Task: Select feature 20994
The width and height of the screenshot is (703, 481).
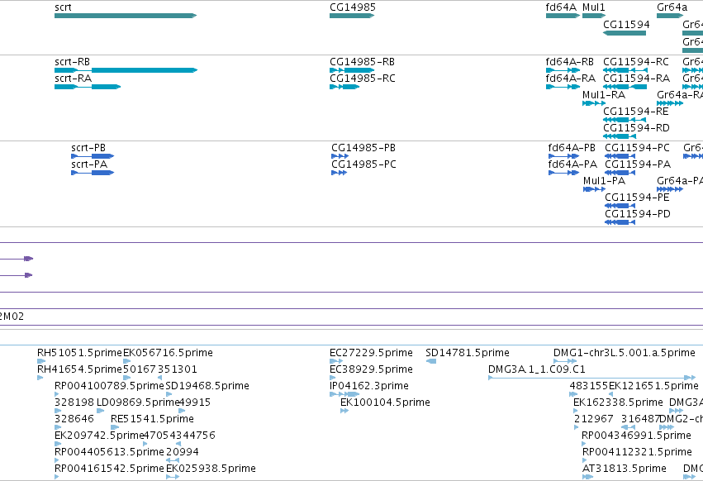Action: [x=173, y=461]
